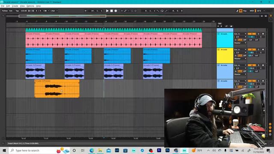
Task: Open Master output dropdown on yellow track
Action: [x=240, y=59]
